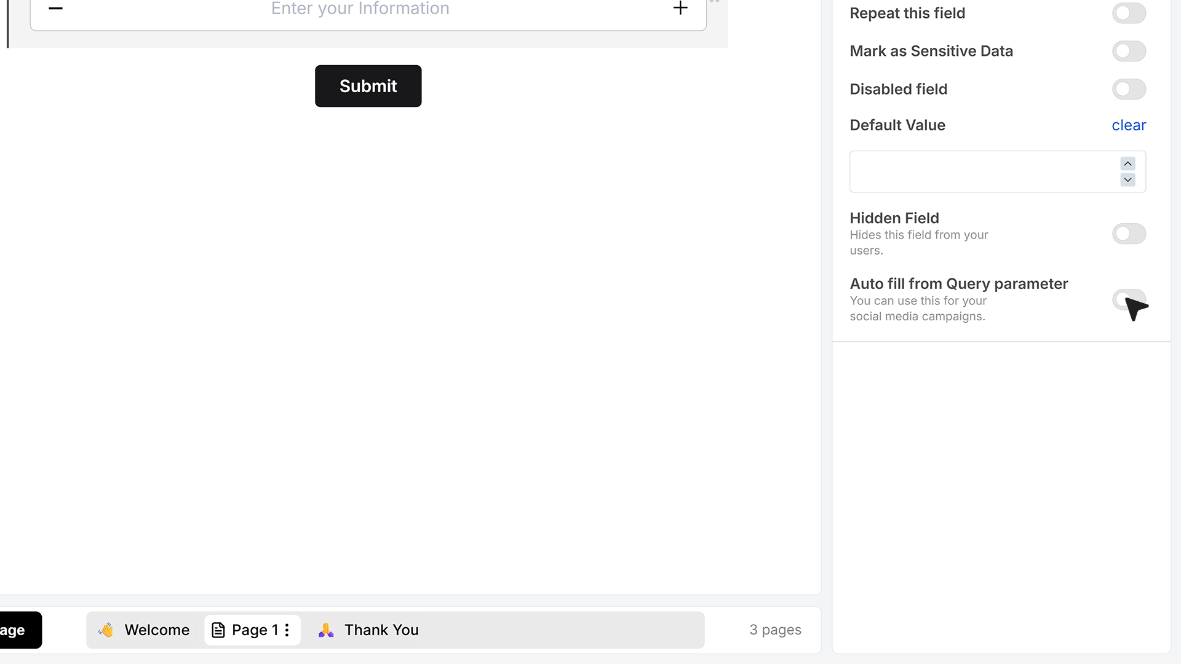Select the Page 1 tab
Viewport: 1181px width, 664px height.
pos(252,630)
